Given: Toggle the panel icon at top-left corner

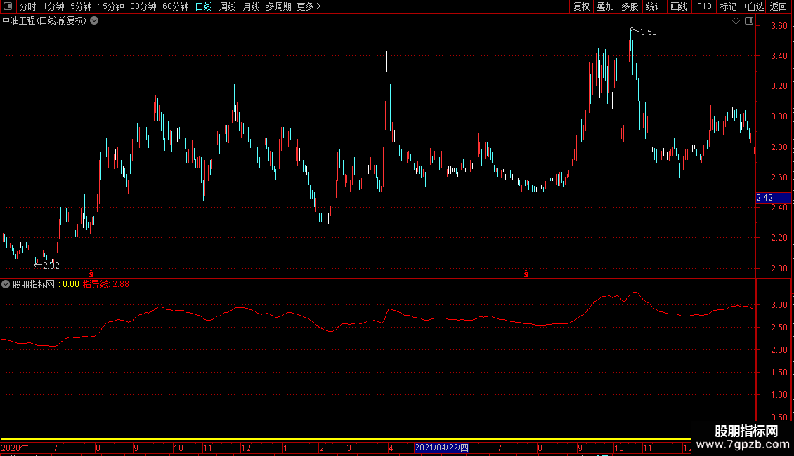Looking at the screenshot, I should tap(8, 6).
